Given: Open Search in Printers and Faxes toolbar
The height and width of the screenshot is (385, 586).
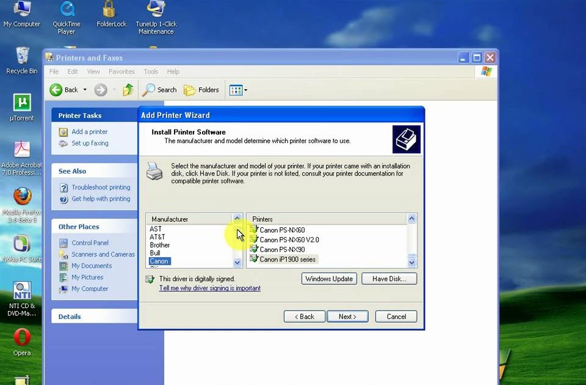Looking at the screenshot, I should 159,90.
